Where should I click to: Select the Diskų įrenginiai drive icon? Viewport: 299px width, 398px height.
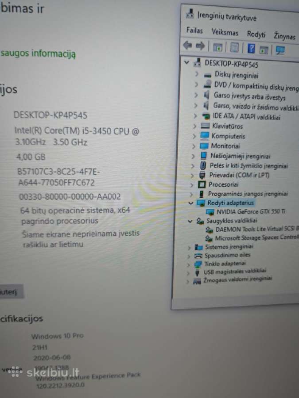point(207,75)
